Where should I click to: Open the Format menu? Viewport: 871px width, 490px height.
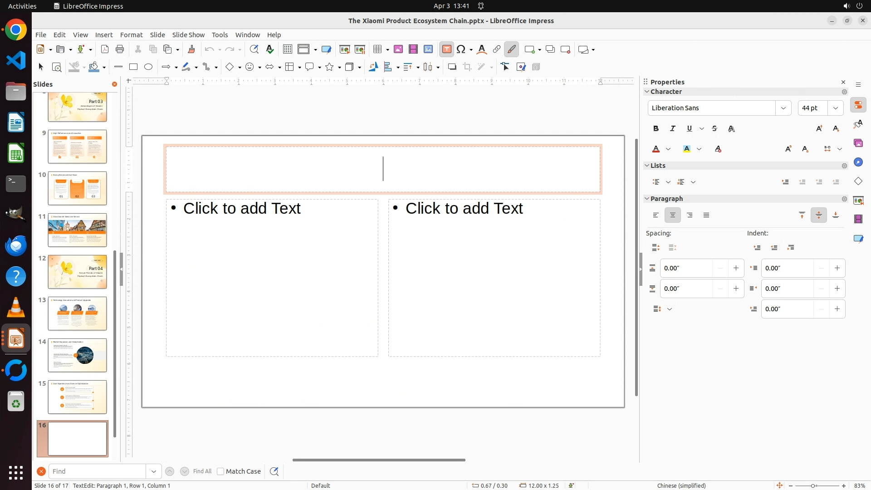point(131,35)
